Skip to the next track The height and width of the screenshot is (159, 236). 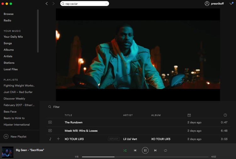(155, 150)
